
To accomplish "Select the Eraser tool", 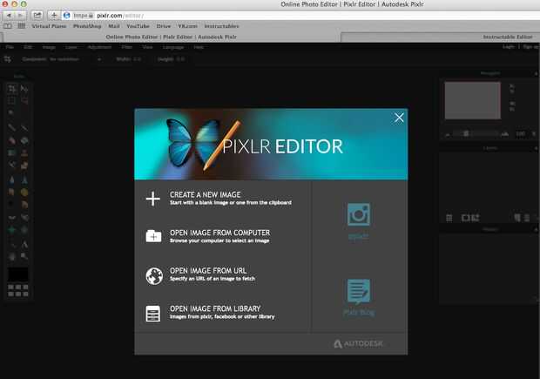I will pos(12,140).
